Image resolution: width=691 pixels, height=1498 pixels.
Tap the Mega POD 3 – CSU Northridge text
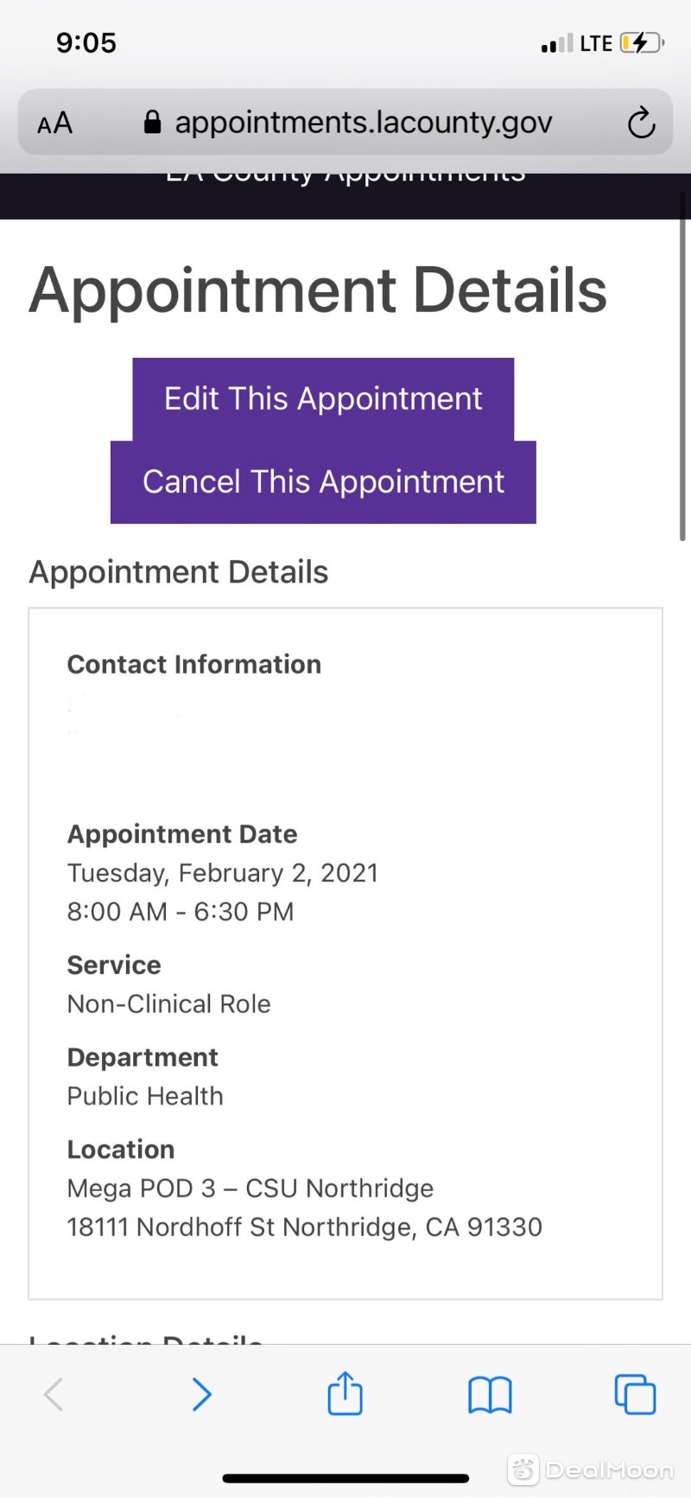(250, 1189)
